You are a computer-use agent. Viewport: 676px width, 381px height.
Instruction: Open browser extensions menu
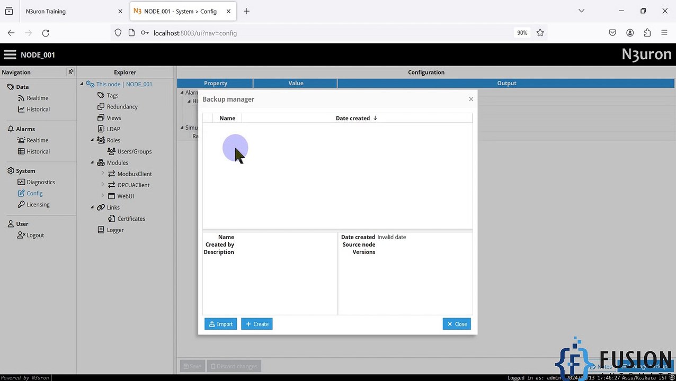coord(647,33)
